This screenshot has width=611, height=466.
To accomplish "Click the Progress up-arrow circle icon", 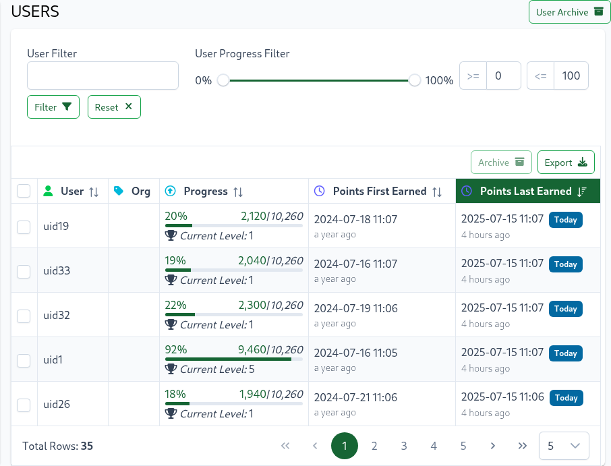I will click(171, 191).
